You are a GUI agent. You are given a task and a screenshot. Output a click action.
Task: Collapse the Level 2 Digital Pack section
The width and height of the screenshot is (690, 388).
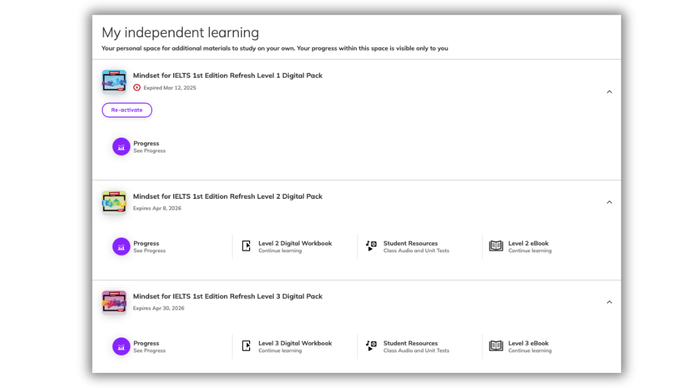(609, 202)
